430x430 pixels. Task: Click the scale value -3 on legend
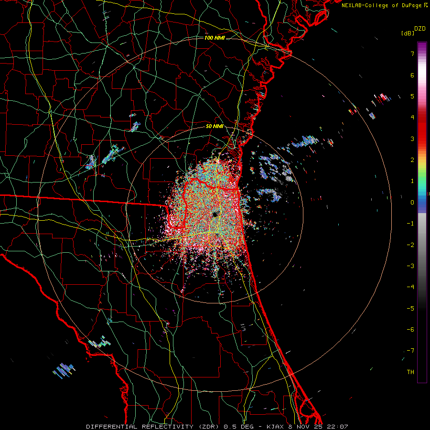coord(410,266)
